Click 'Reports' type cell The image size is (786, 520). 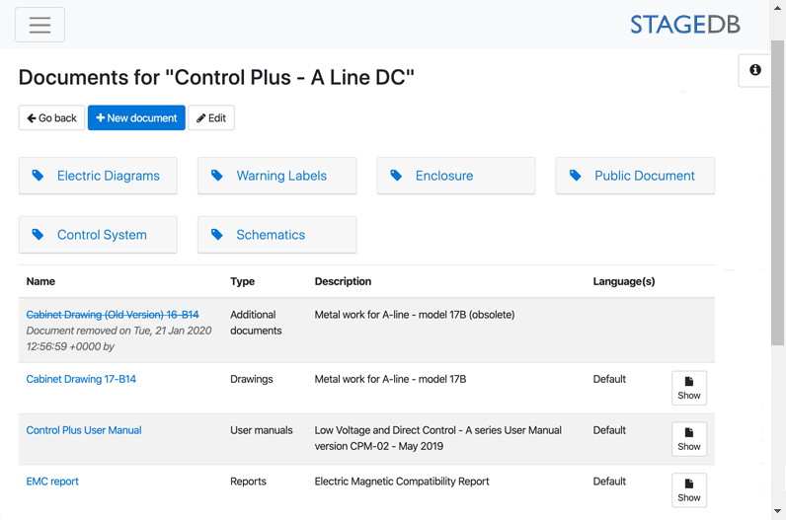[x=248, y=482]
